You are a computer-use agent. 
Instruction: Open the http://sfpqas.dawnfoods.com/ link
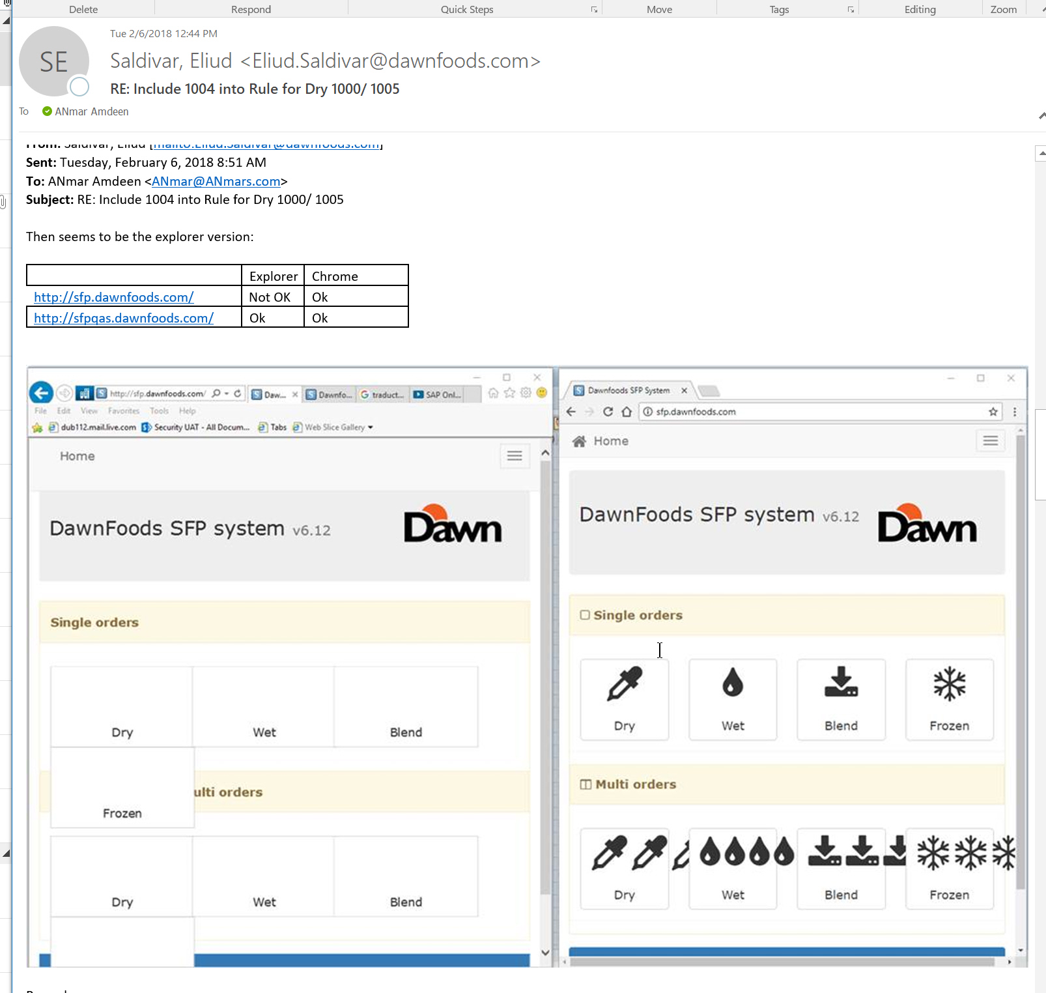[123, 318]
